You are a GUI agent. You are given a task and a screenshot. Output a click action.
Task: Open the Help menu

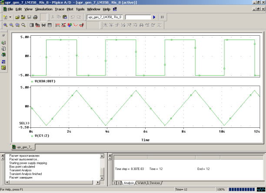pyautogui.click(x=106, y=9)
